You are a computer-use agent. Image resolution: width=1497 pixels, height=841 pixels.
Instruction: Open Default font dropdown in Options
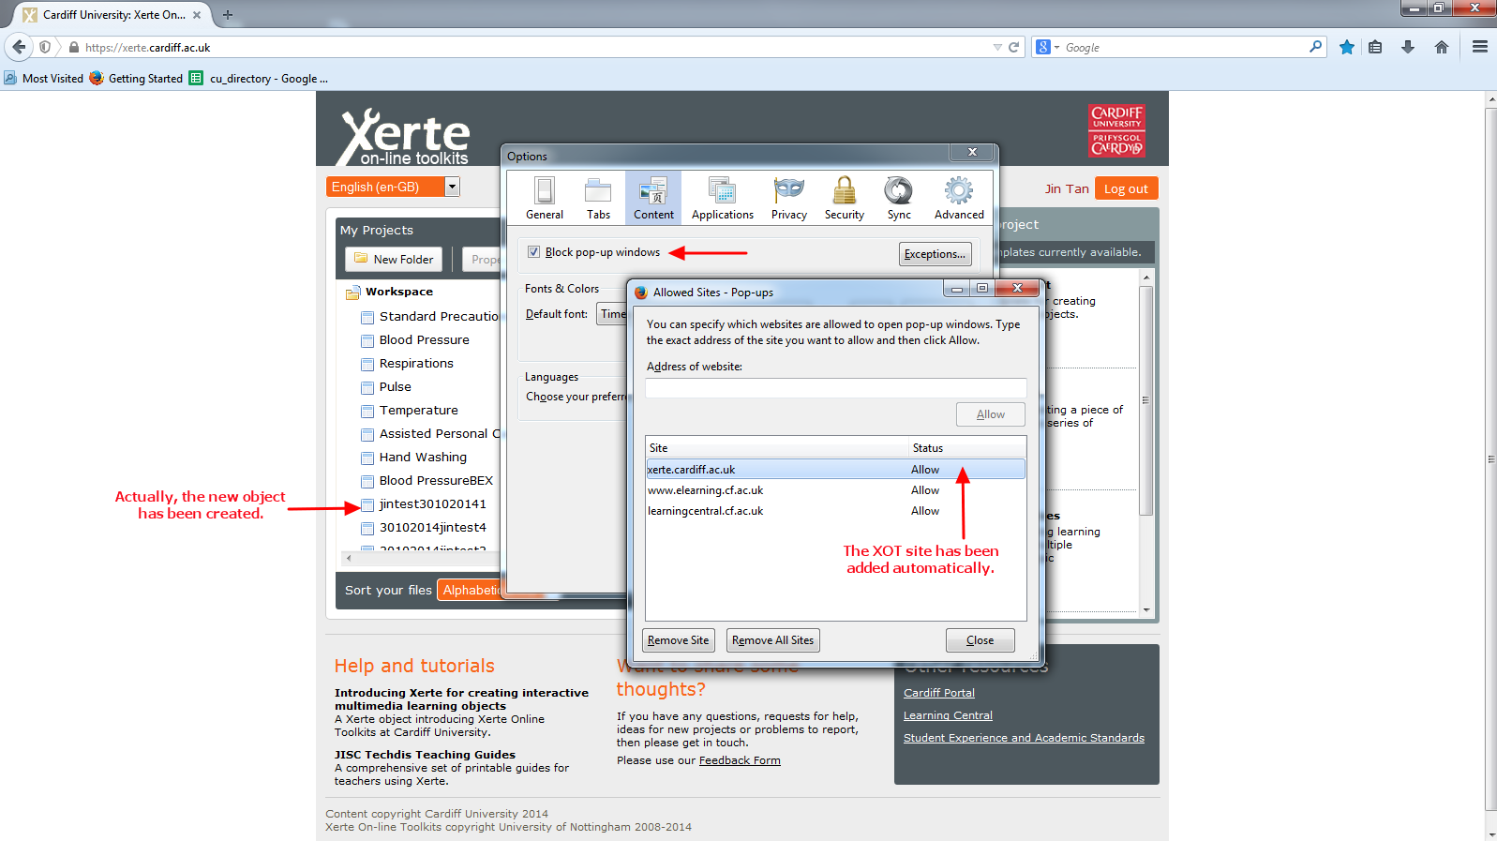611,314
